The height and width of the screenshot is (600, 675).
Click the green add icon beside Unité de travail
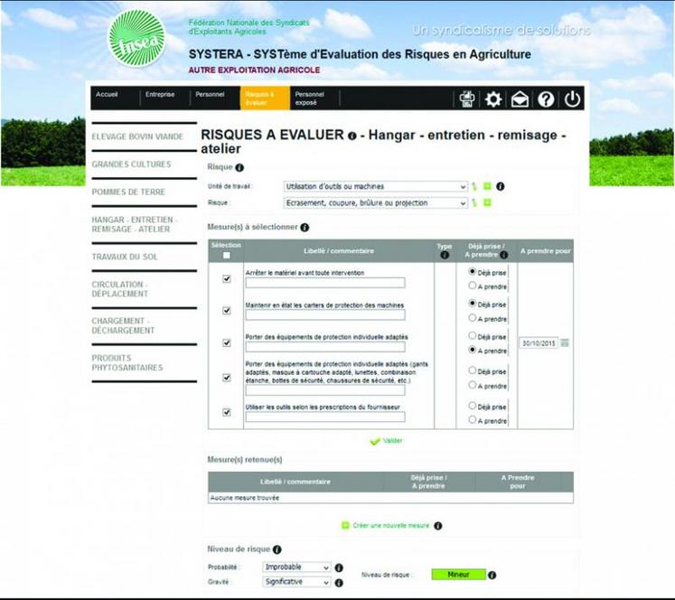pyautogui.click(x=486, y=186)
